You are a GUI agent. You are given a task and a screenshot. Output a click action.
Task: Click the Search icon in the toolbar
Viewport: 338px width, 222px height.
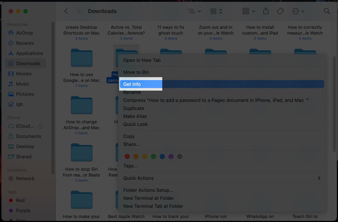326,11
